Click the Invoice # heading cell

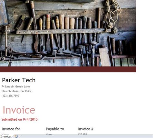point(86,129)
